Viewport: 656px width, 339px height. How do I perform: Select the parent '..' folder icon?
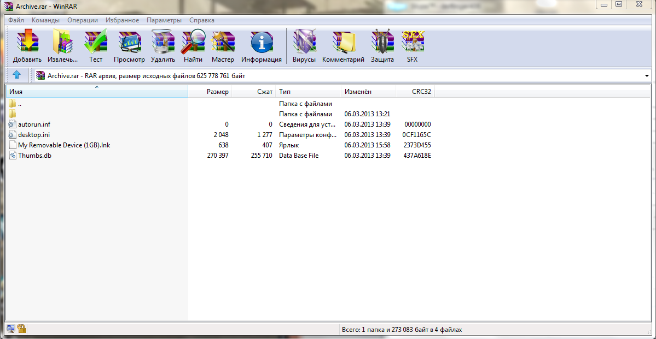(x=12, y=103)
